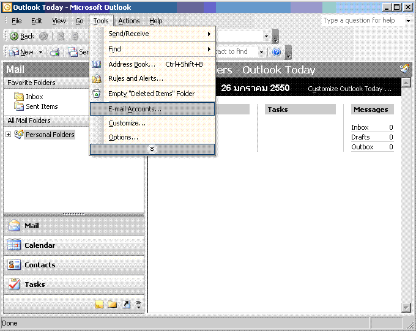The height and width of the screenshot is (331, 416).
Task: Open Drafts link under Messages
Action: 360,137
